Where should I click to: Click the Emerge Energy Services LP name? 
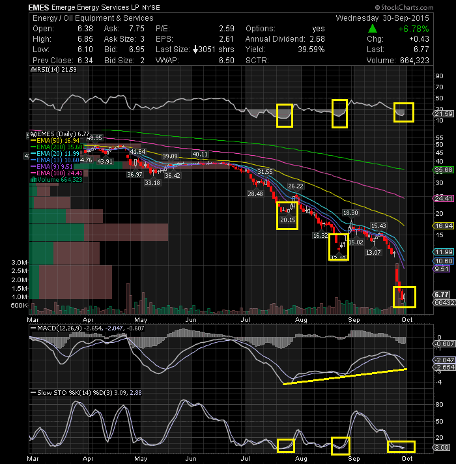point(95,7)
